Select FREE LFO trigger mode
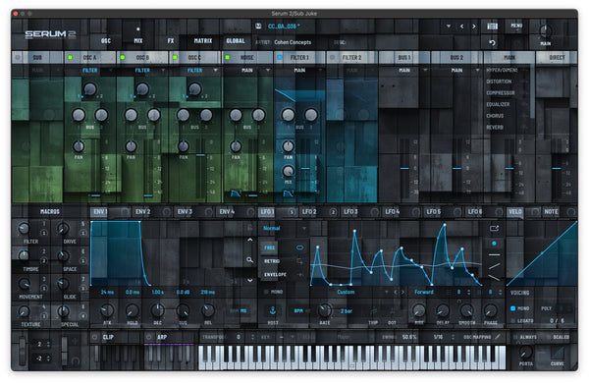 (x=270, y=247)
